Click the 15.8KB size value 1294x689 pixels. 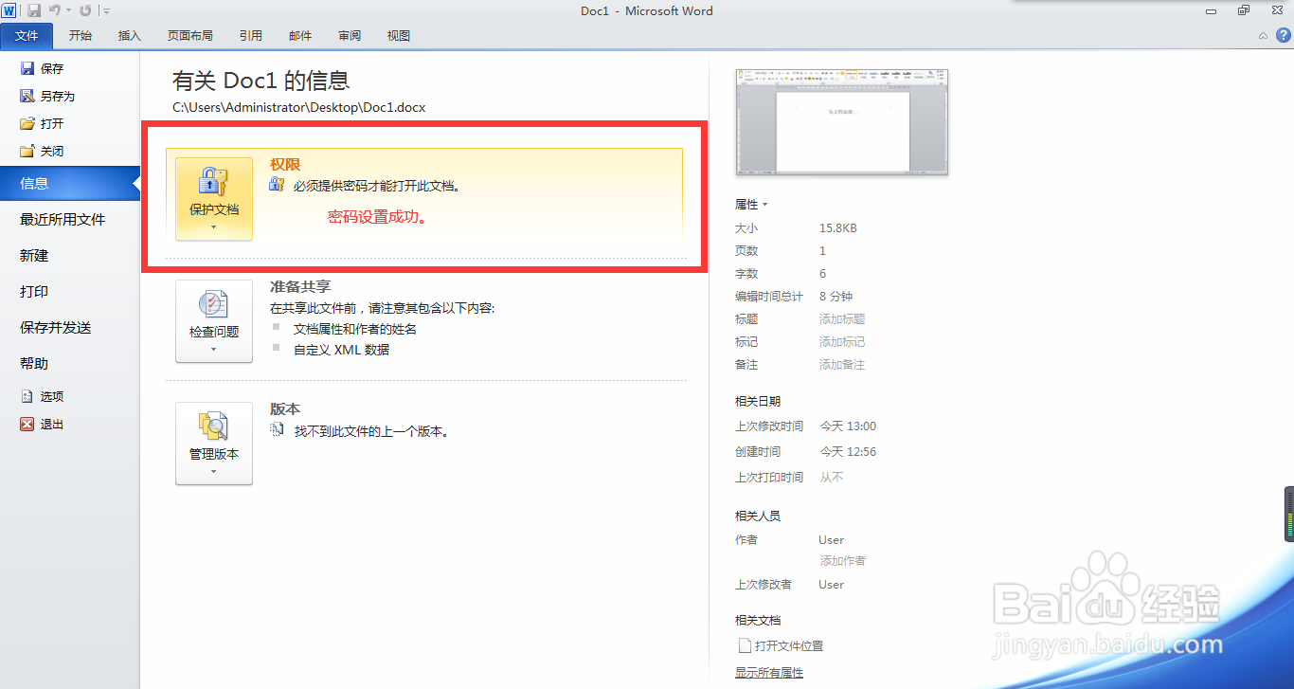click(838, 228)
